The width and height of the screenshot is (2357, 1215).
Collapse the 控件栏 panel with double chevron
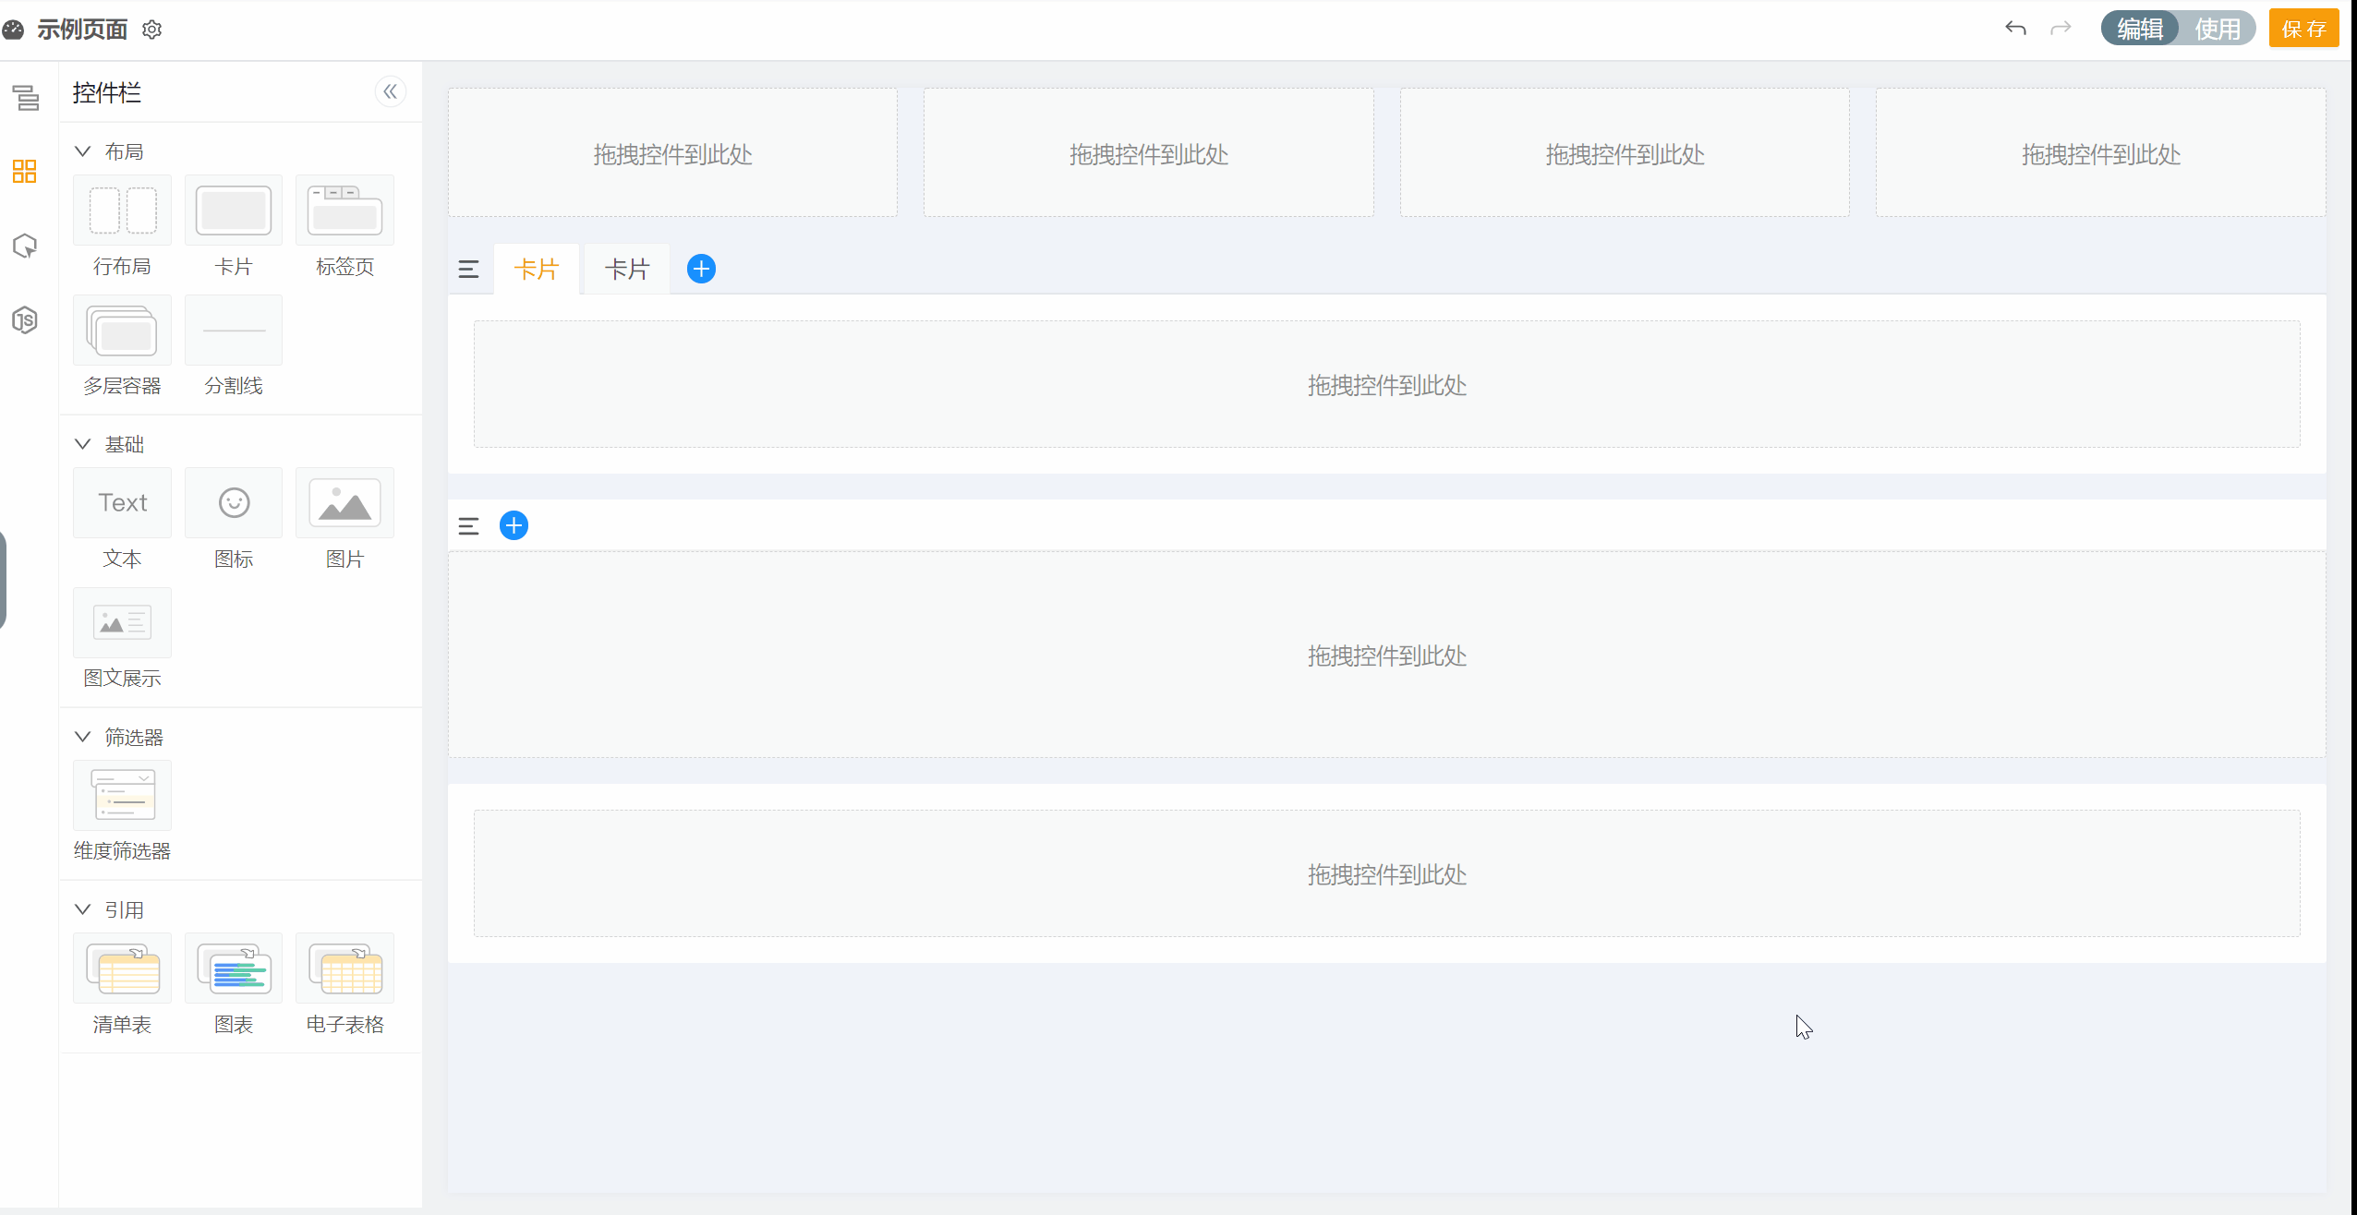pyautogui.click(x=391, y=91)
